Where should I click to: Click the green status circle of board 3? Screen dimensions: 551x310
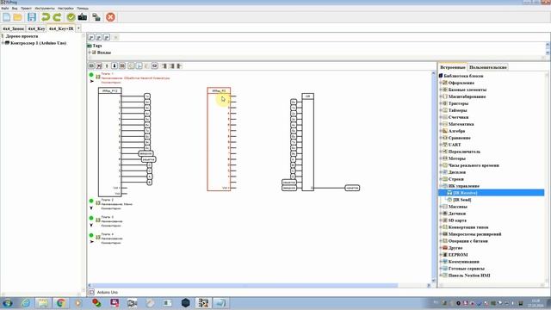coord(91,218)
